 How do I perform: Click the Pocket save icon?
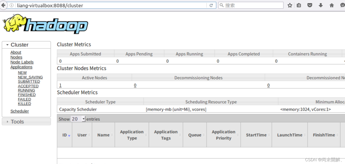pyautogui.click(x=310, y=5)
